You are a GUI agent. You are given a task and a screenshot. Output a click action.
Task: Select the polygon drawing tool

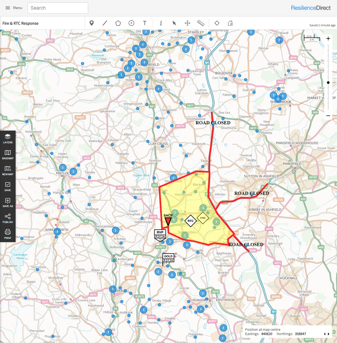(118, 23)
